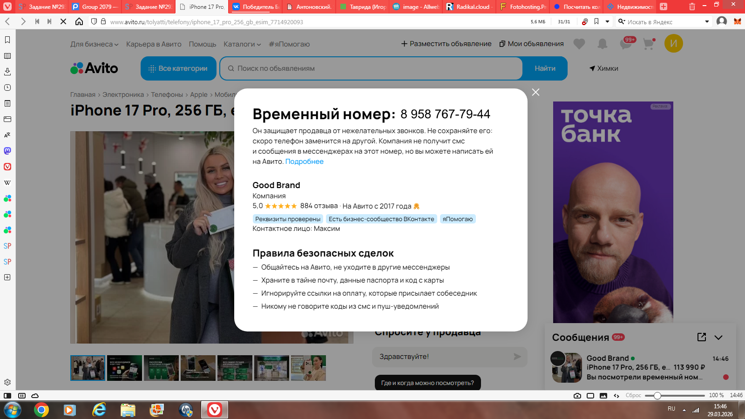This screenshot has height=419, width=745.
Task: Open Google Chrome from the taskbar
Action: (41, 410)
